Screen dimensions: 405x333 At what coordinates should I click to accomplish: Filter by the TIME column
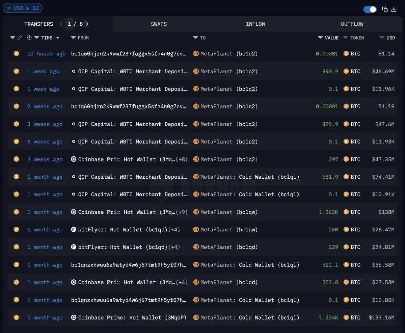click(x=37, y=38)
